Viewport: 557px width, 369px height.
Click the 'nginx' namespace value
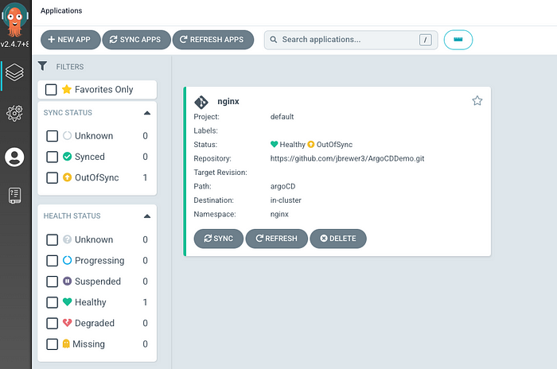coord(279,214)
